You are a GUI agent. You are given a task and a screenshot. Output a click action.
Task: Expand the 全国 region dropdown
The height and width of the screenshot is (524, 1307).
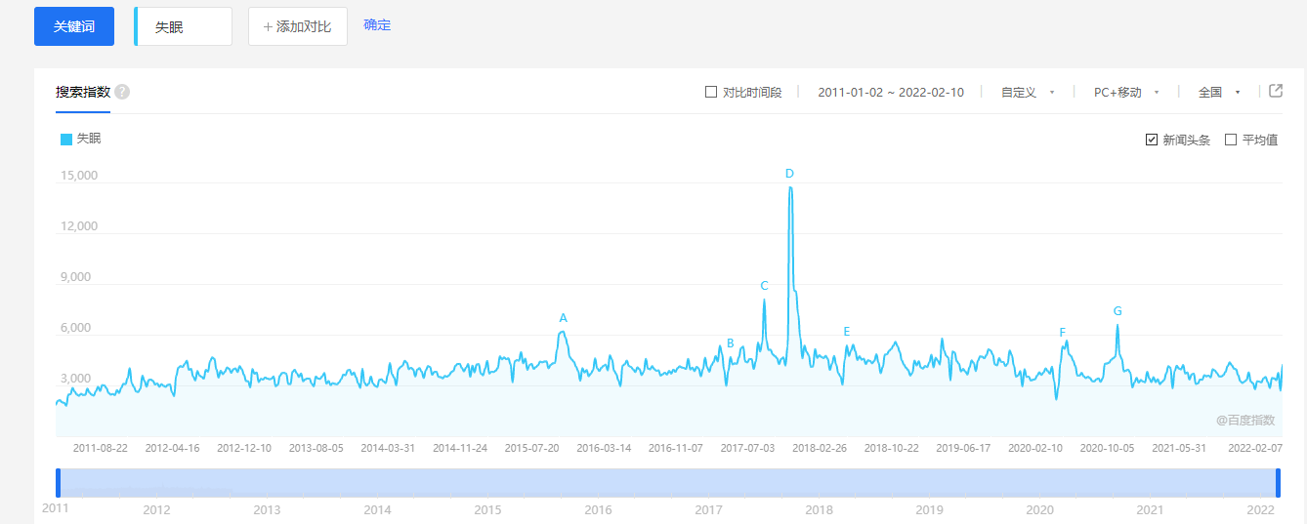click(x=1219, y=93)
